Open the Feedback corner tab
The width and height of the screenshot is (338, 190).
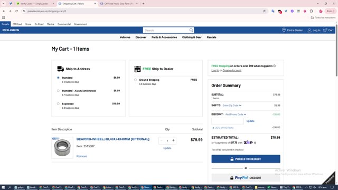330,178
